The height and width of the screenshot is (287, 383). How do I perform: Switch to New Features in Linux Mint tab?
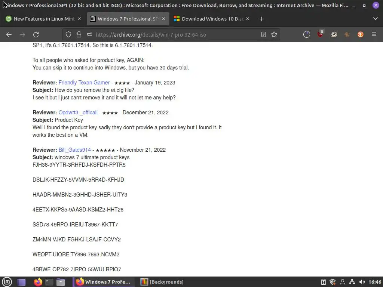point(44,19)
